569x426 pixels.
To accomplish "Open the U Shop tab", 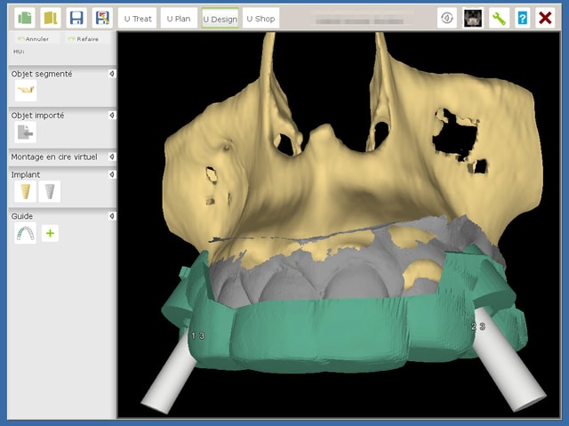I will (x=260, y=18).
